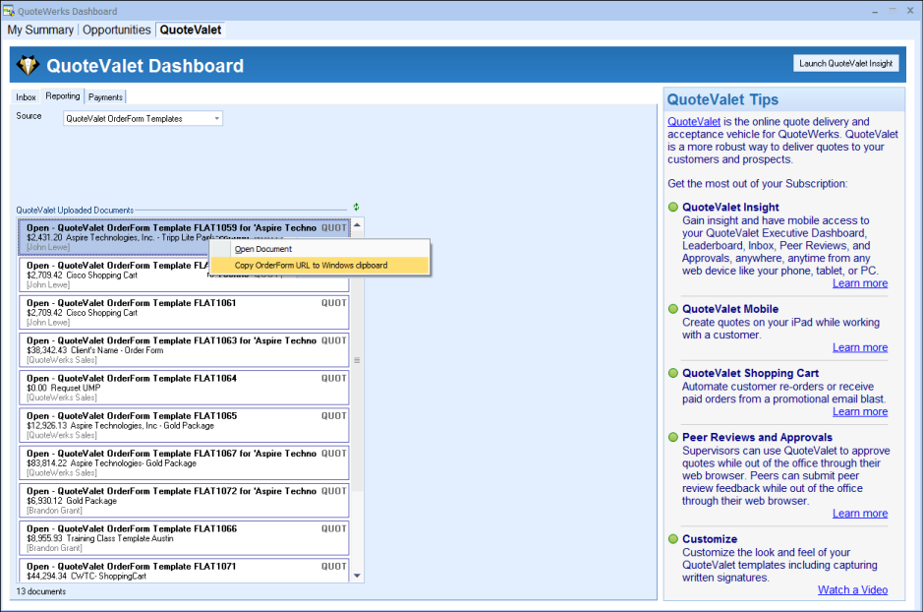Select the FLAT1064 Requset UMP document
Screen dimensions: 923x612
[x=184, y=388]
